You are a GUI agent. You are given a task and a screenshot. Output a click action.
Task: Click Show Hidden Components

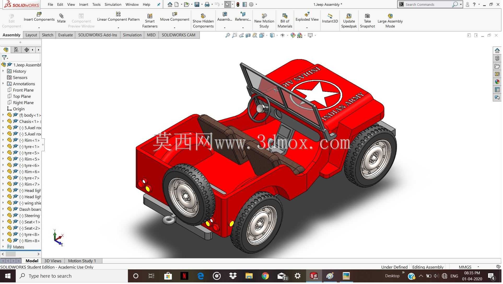[203, 21]
